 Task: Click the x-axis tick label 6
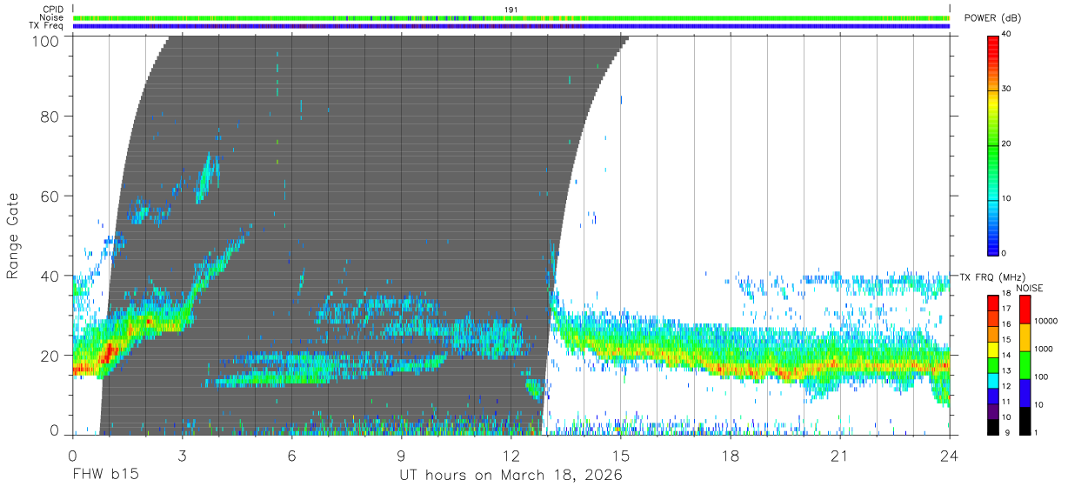click(x=291, y=456)
